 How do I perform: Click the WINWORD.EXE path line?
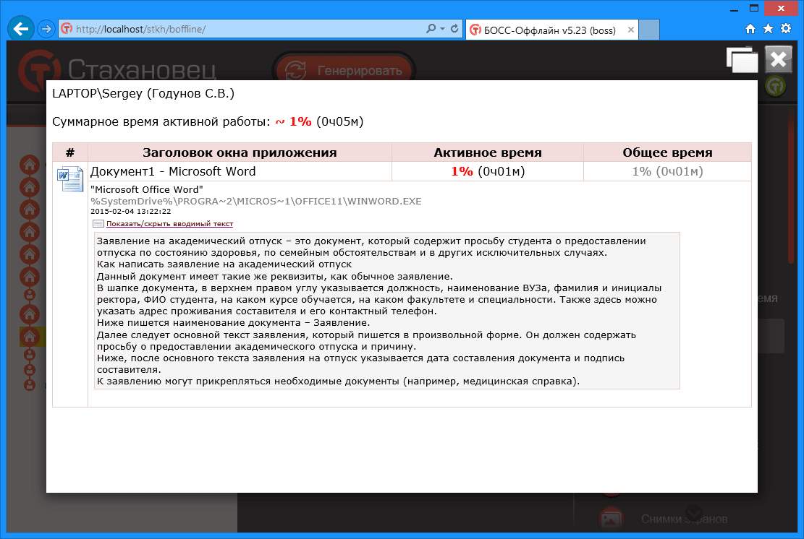point(256,201)
